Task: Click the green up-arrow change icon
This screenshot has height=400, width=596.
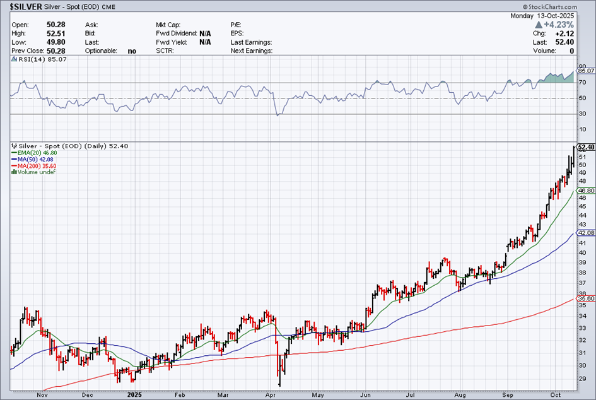Action: tap(539, 25)
